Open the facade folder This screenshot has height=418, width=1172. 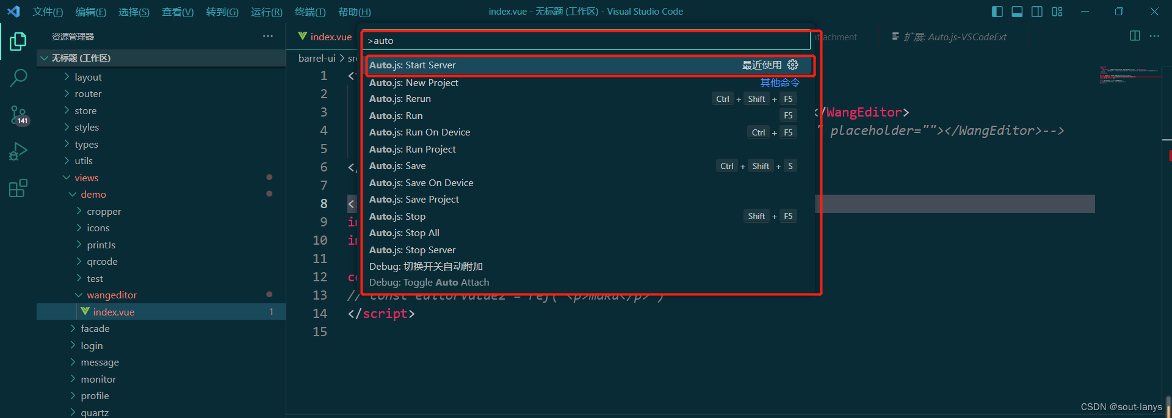pyautogui.click(x=161, y=328)
